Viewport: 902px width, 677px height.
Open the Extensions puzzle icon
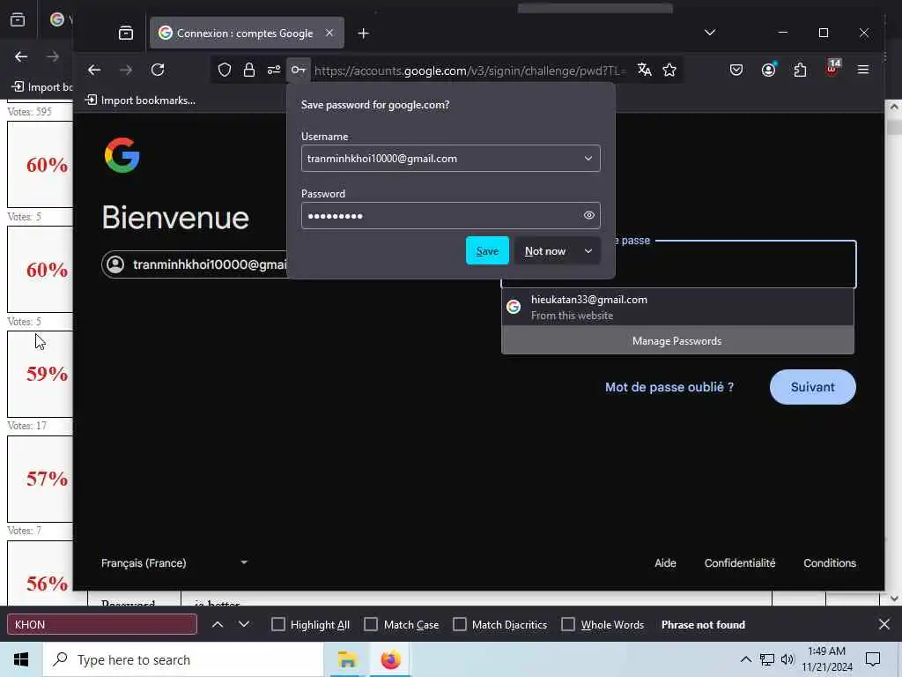[x=800, y=71]
